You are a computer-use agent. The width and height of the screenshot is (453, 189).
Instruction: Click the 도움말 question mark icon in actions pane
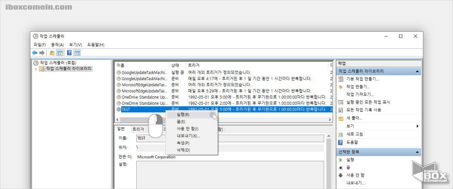[x=341, y=142]
